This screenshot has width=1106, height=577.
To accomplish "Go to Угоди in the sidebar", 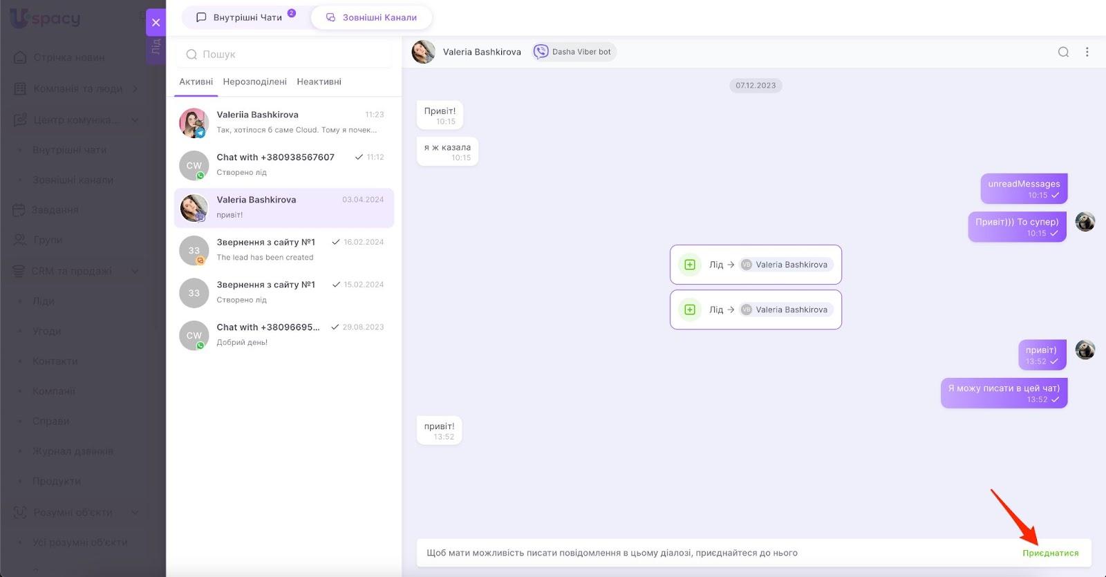I will coord(46,331).
